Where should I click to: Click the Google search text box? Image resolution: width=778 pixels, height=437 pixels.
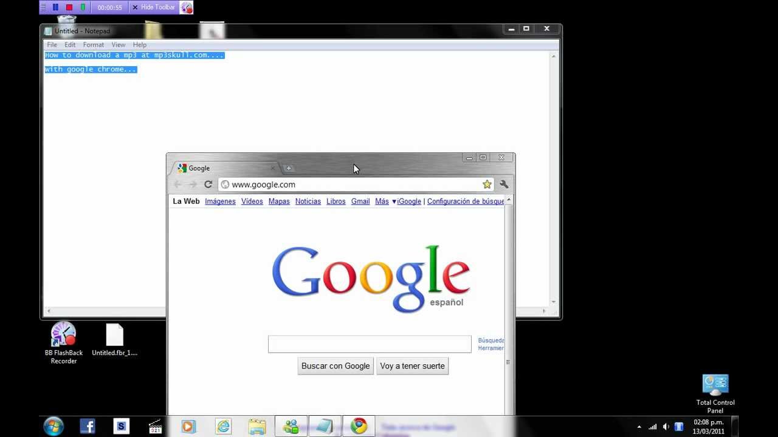tap(370, 344)
